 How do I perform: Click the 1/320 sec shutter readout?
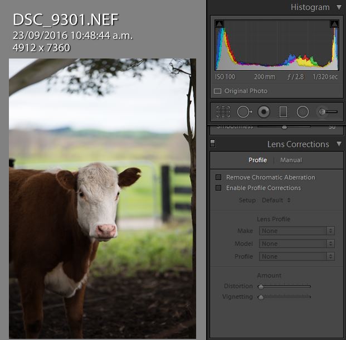click(325, 77)
